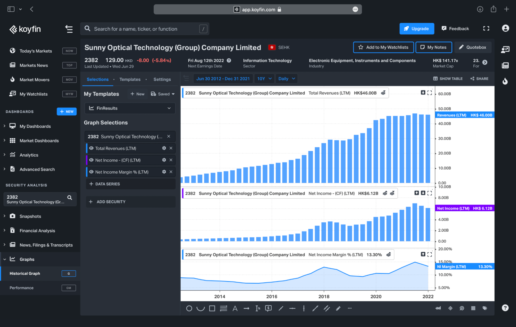516x327 pixels.
Task: Select the horizontal line tool
Action: (292, 308)
